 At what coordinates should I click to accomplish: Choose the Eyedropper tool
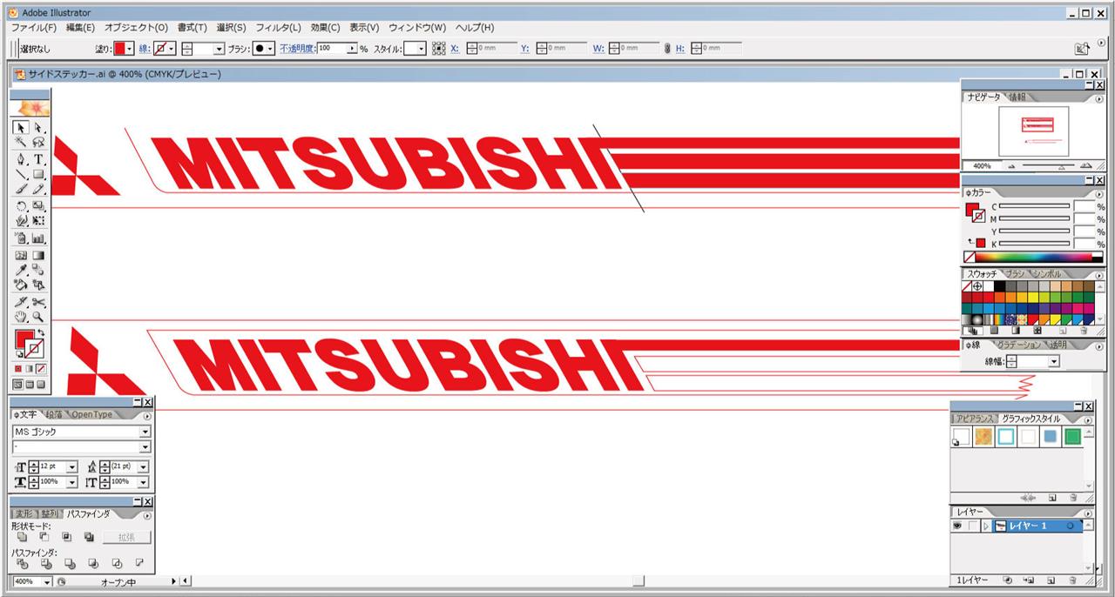(x=22, y=270)
